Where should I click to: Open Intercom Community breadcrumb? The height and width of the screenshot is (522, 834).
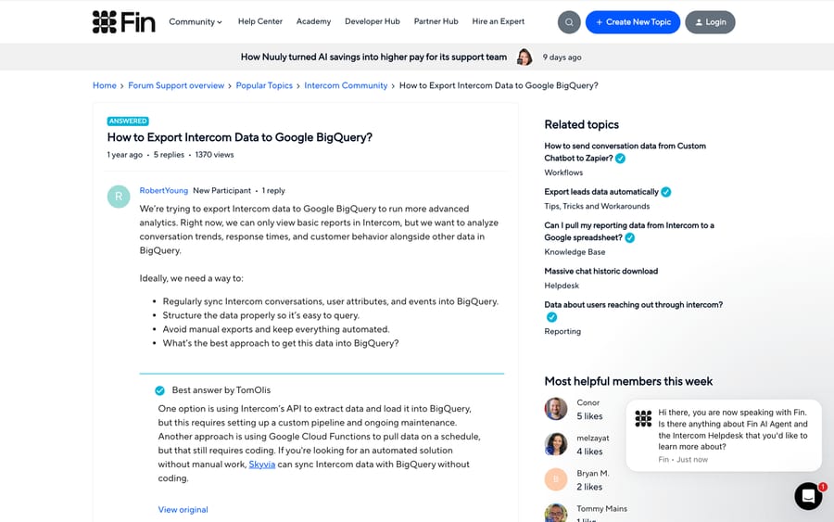click(346, 85)
